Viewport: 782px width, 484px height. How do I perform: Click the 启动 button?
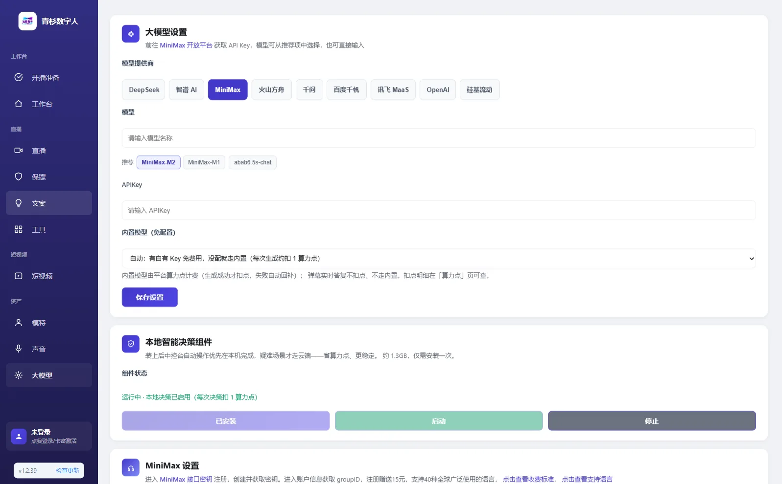(x=439, y=421)
